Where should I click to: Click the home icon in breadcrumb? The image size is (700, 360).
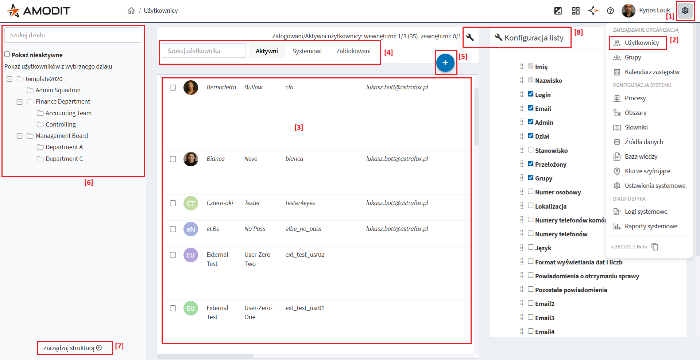coord(131,11)
